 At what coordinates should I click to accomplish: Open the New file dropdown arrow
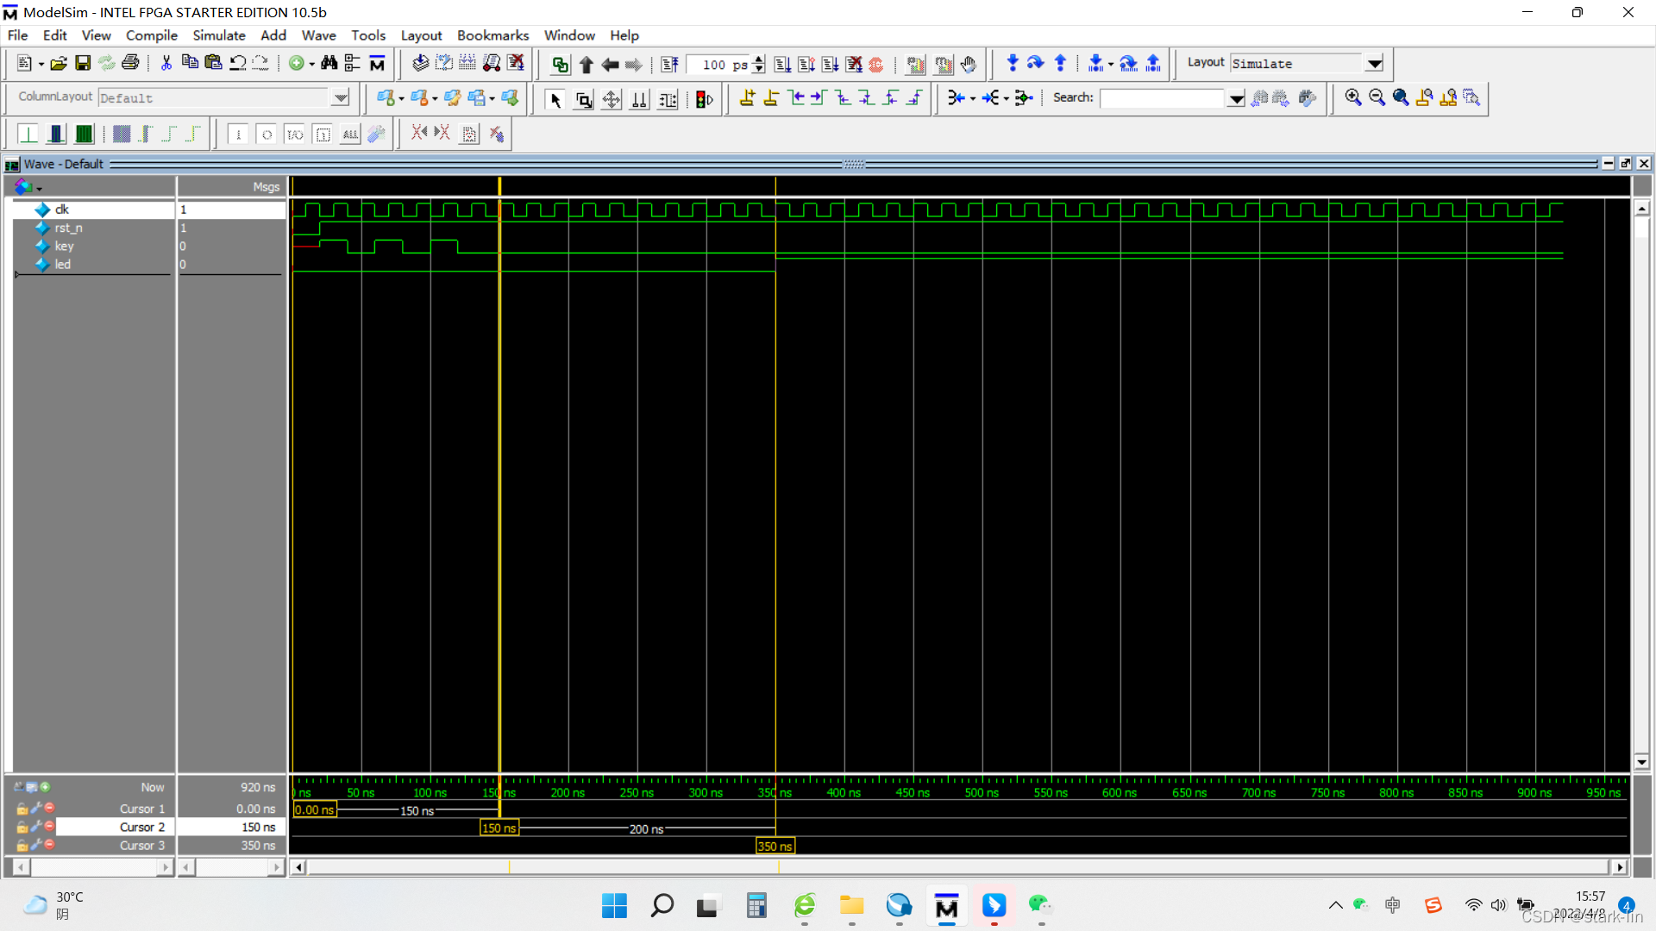[x=41, y=65]
